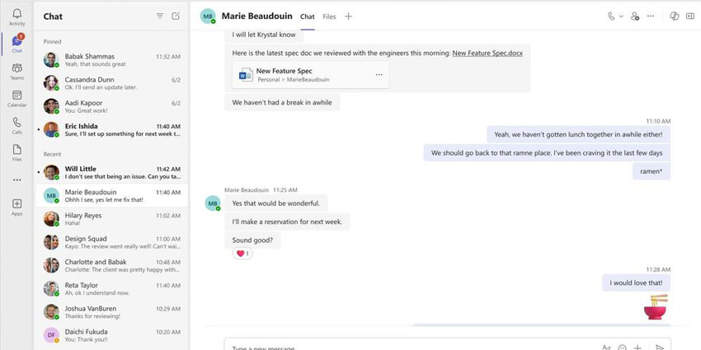The height and width of the screenshot is (350, 701).
Task: Open the Activity feed
Action: [16, 17]
